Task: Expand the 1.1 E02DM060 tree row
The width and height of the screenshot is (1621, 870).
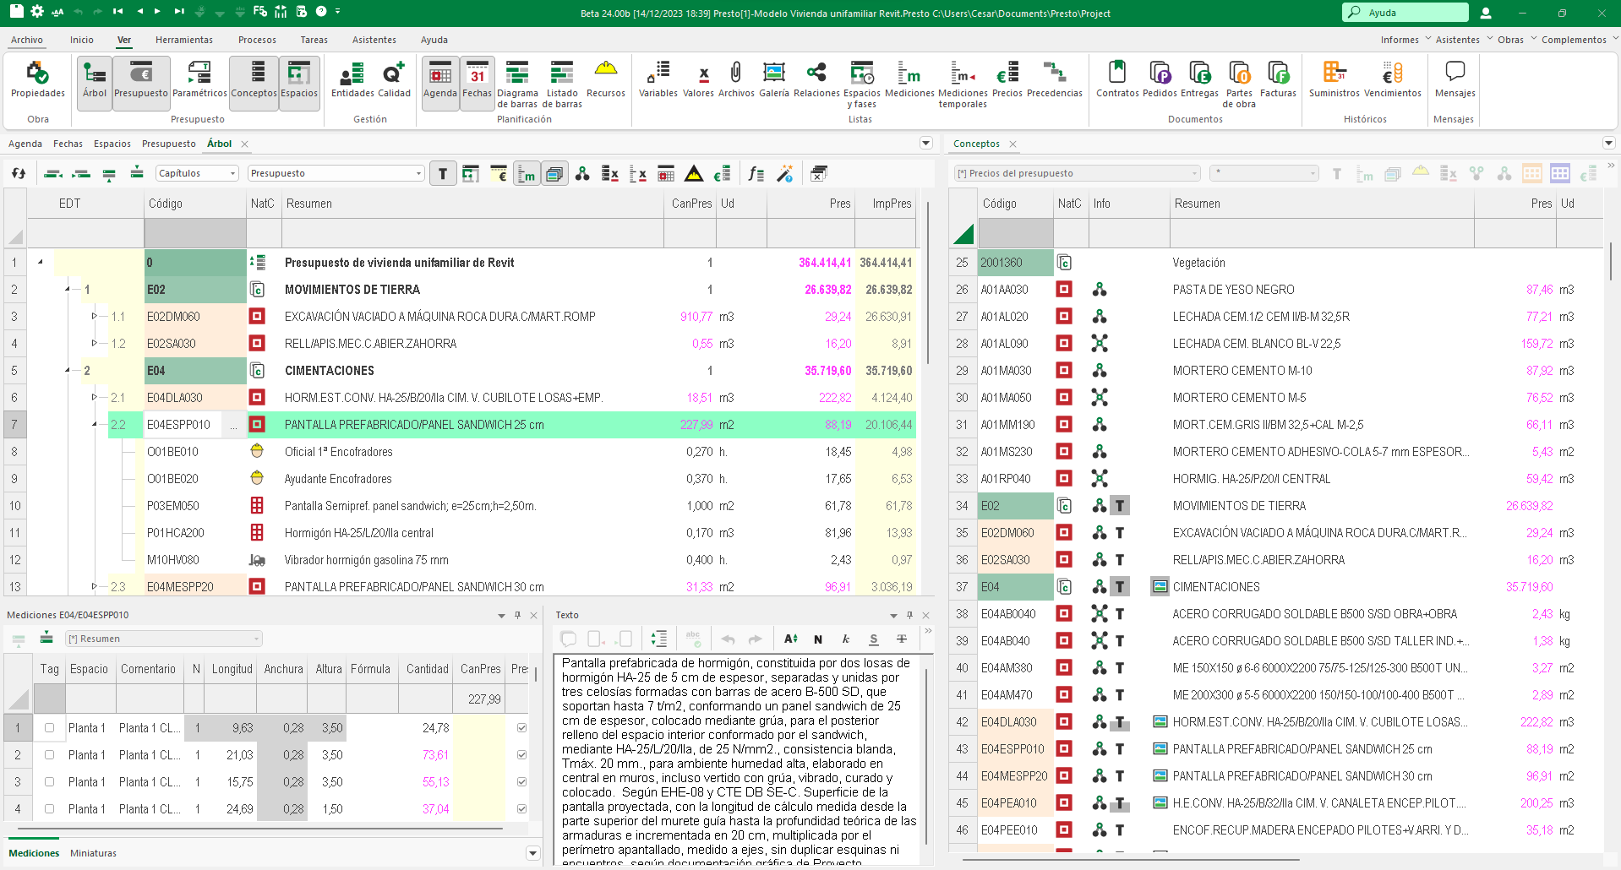Action: pyautogui.click(x=95, y=317)
